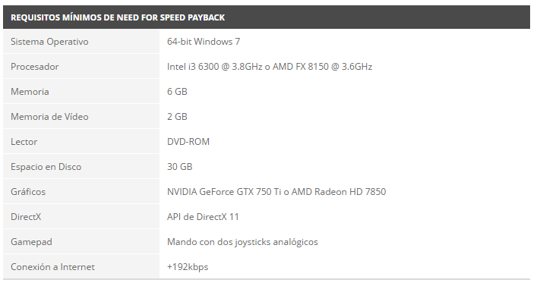The image size is (540, 286).
Task: Select the Espacio en Disco label
Action: point(46,167)
